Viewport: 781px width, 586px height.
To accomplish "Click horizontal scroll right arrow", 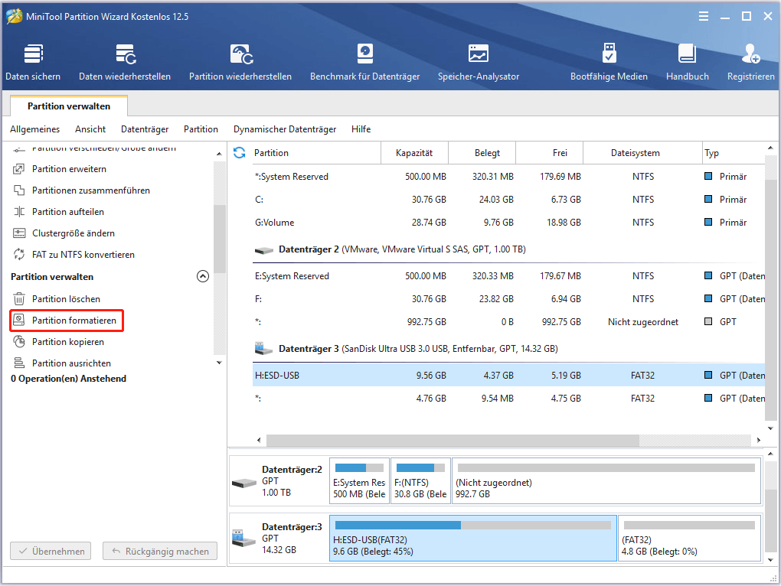I will 759,440.
